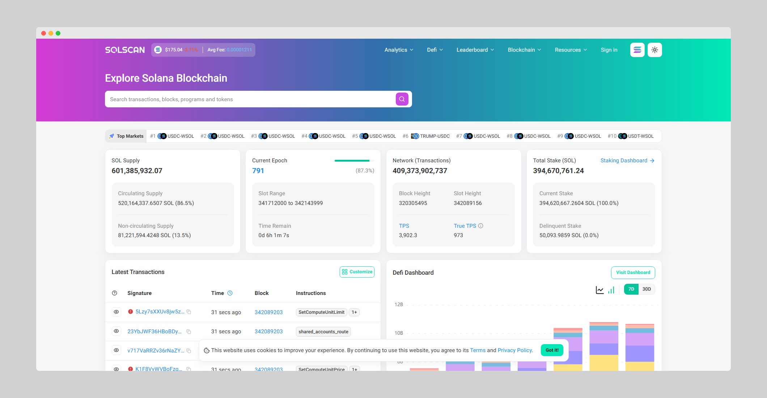Expand the Analytics menu

tap(399, 50)
